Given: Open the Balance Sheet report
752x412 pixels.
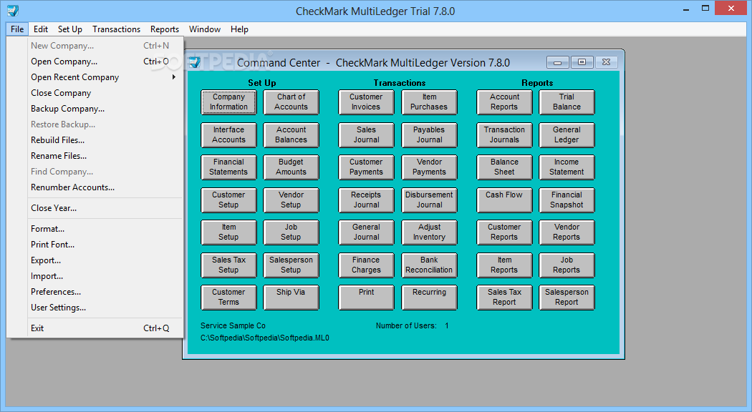Looking at the screenshot, I should 504,167.
